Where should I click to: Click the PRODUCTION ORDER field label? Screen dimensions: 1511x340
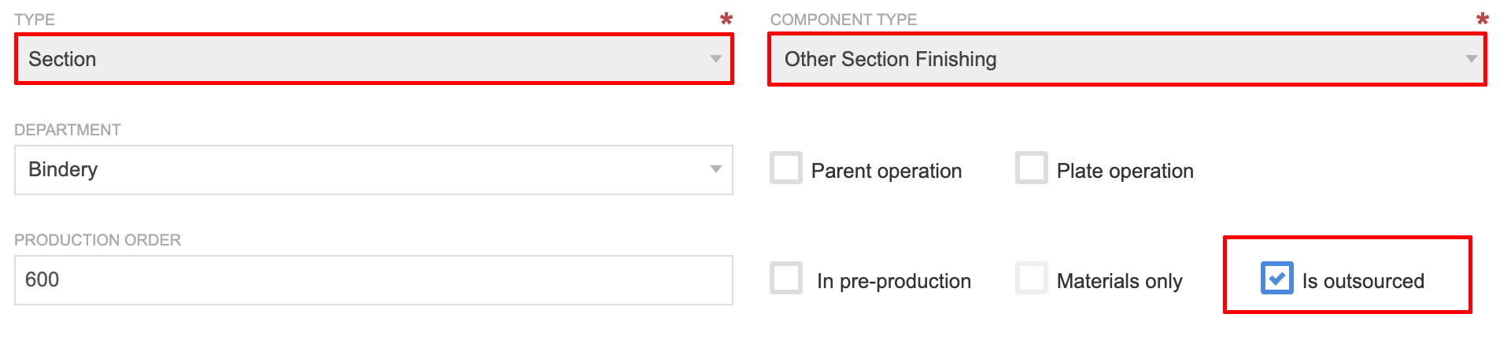coord(98,240)
